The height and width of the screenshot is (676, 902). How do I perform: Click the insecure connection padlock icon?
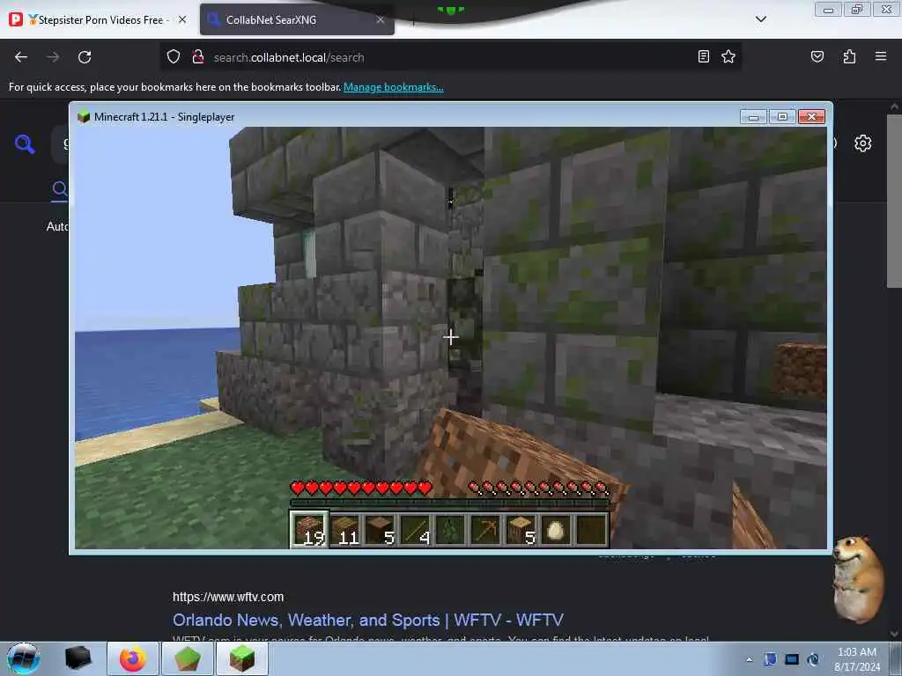pos(198,57)
